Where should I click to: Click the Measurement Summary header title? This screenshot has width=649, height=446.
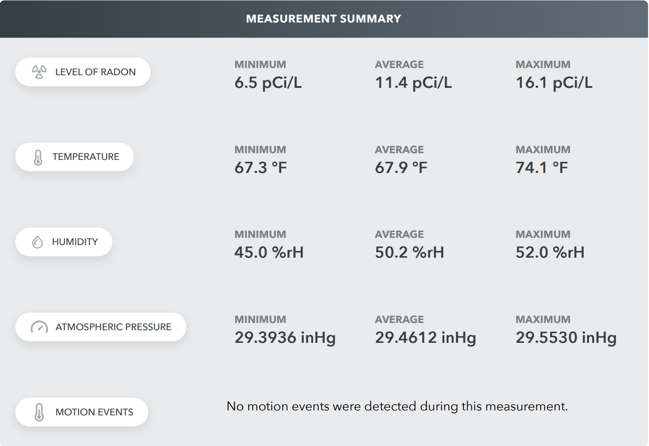coord(324,19)
